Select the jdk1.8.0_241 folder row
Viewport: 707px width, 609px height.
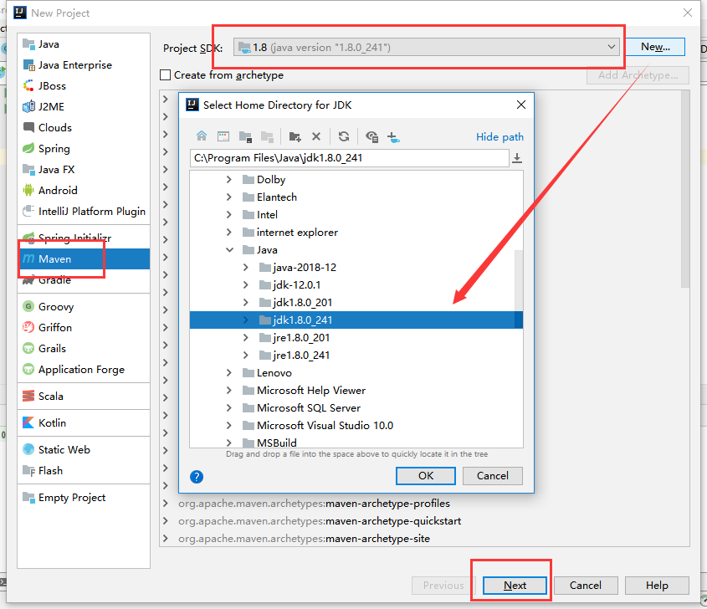click(356, 320)
